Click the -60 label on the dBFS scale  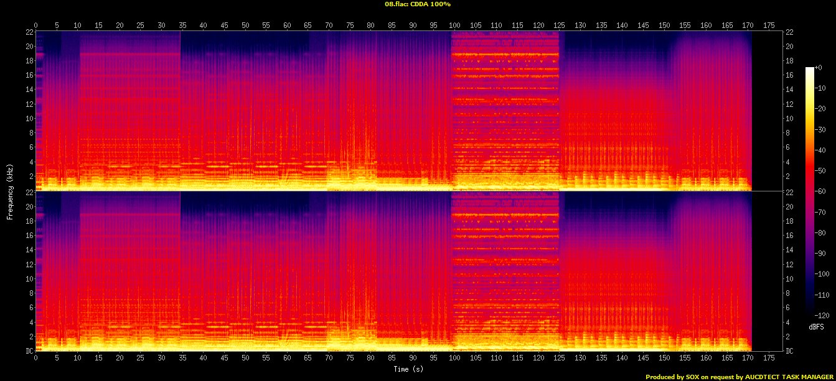pyautogui.click(x=822, y=191)
